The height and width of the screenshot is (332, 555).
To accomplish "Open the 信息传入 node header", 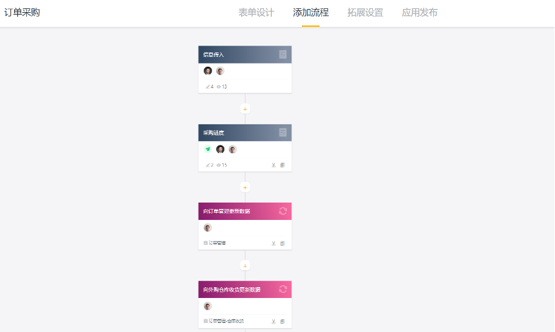I will 245,54.
